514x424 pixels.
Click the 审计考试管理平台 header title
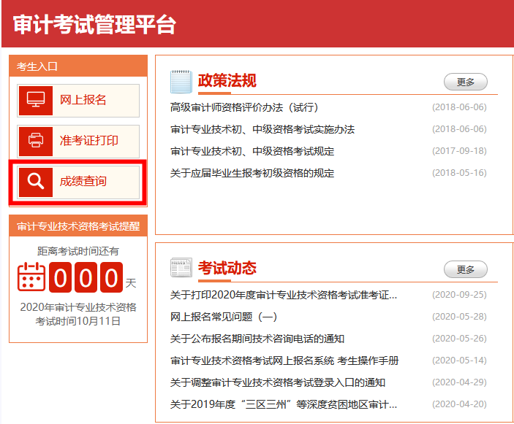click(94, 24)
